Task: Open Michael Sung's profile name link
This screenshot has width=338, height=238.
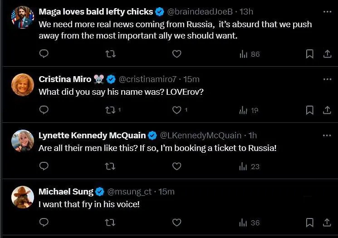Action: [66, 192]
